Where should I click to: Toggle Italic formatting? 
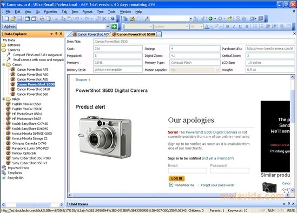pyautogui.click(x=234, y=26)
